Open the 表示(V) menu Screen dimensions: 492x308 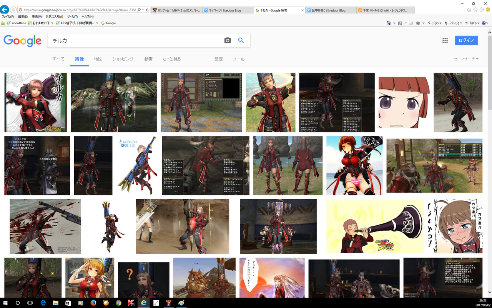[37, 17]
